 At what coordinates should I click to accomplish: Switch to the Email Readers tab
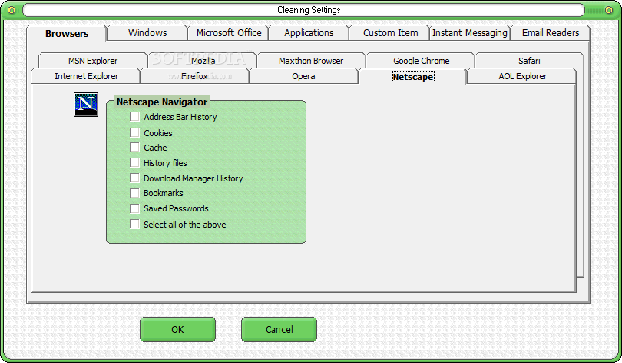(550, 33)
